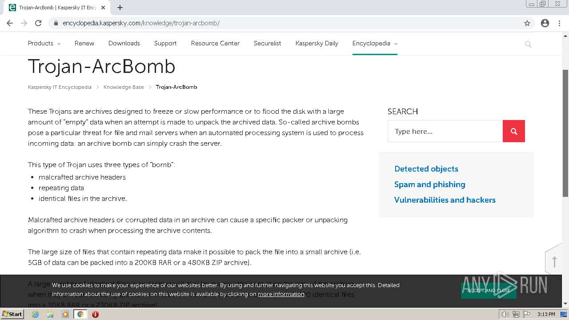This screenshot has width=569, height=320.
Task: Reload the current page
Action: (38, 23)
